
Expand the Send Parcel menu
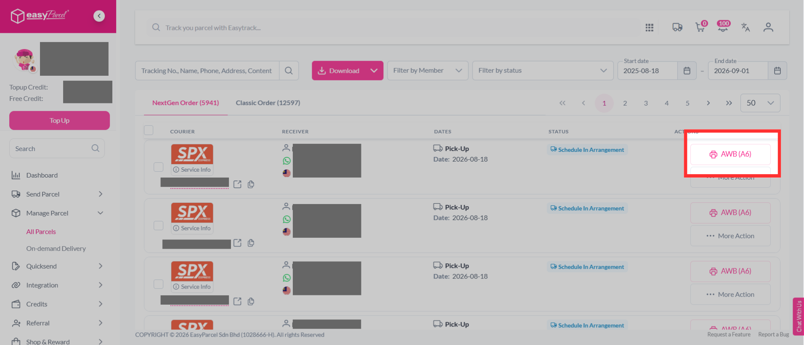[x=57, y=194]
